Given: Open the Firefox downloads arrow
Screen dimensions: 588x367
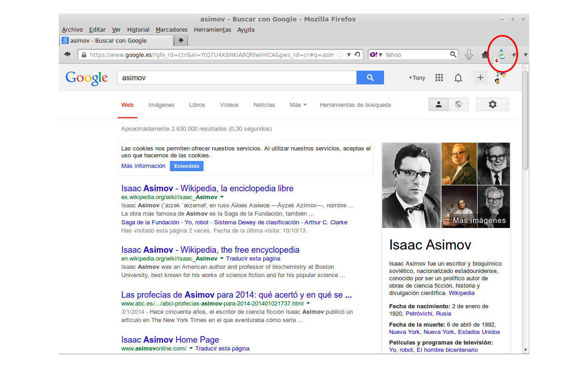Looking at the screenshot, I should pos(469,55).
